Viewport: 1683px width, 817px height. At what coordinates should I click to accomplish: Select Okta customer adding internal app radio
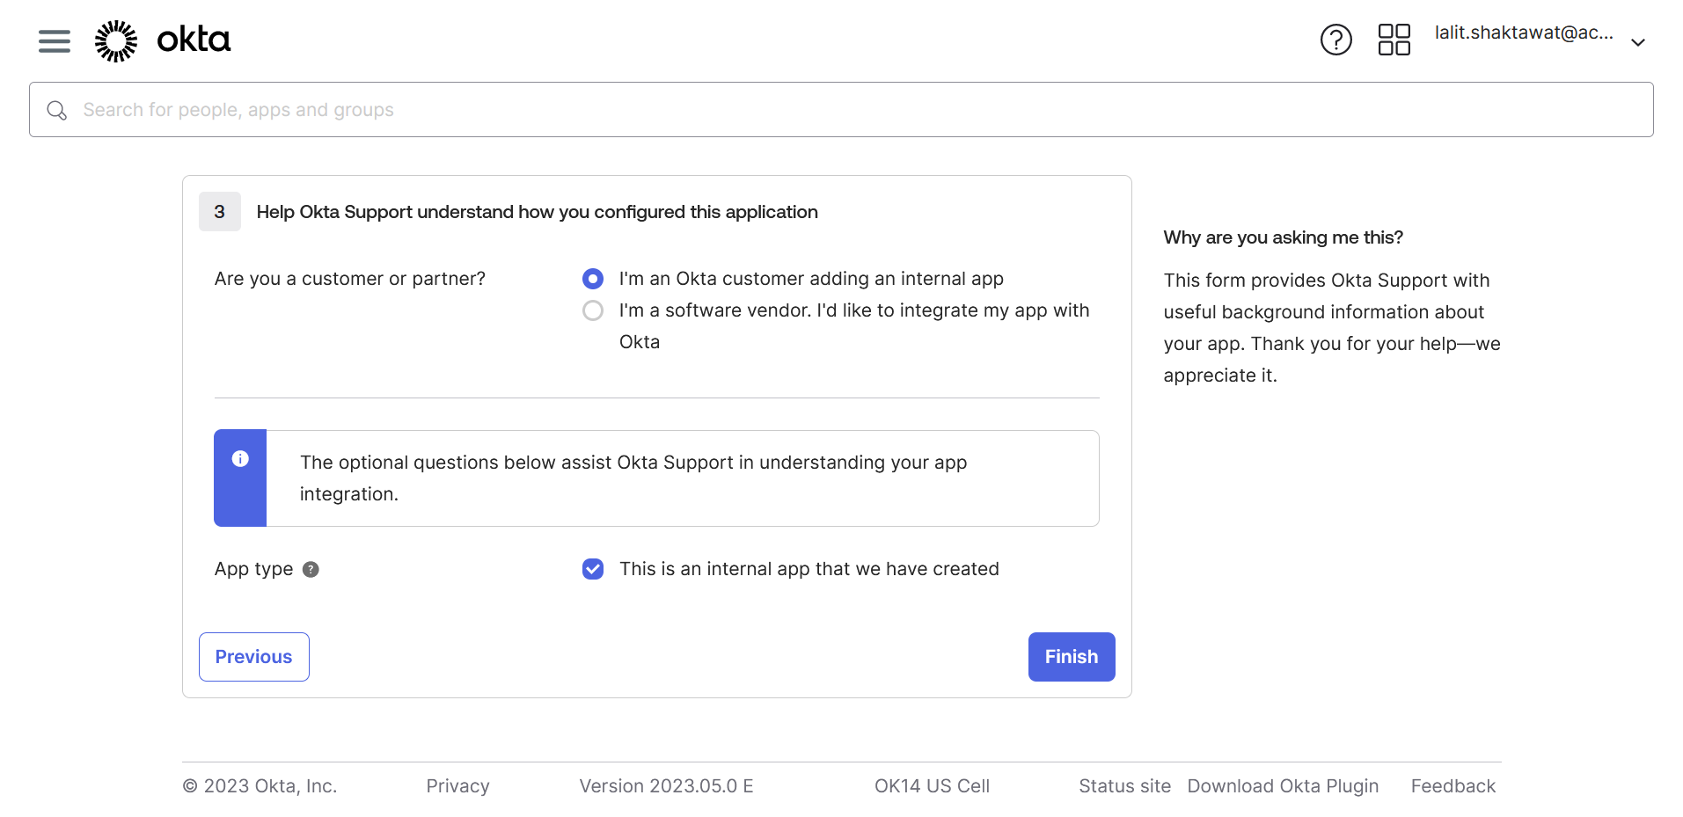(x=593, y=279)
